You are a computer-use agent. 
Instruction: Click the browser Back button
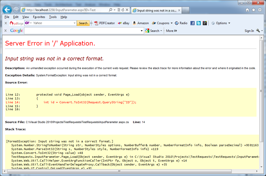pos(7,10)
